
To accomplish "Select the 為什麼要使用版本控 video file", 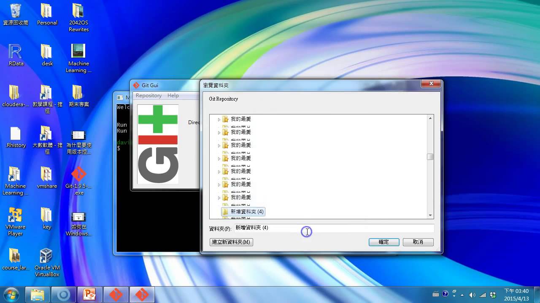I will tap(78, 142).
